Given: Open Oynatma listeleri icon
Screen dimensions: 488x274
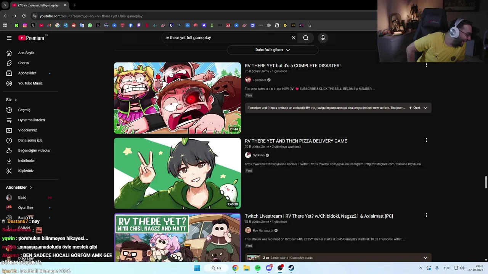Looking at the screenshot, I should coord(9,120).
